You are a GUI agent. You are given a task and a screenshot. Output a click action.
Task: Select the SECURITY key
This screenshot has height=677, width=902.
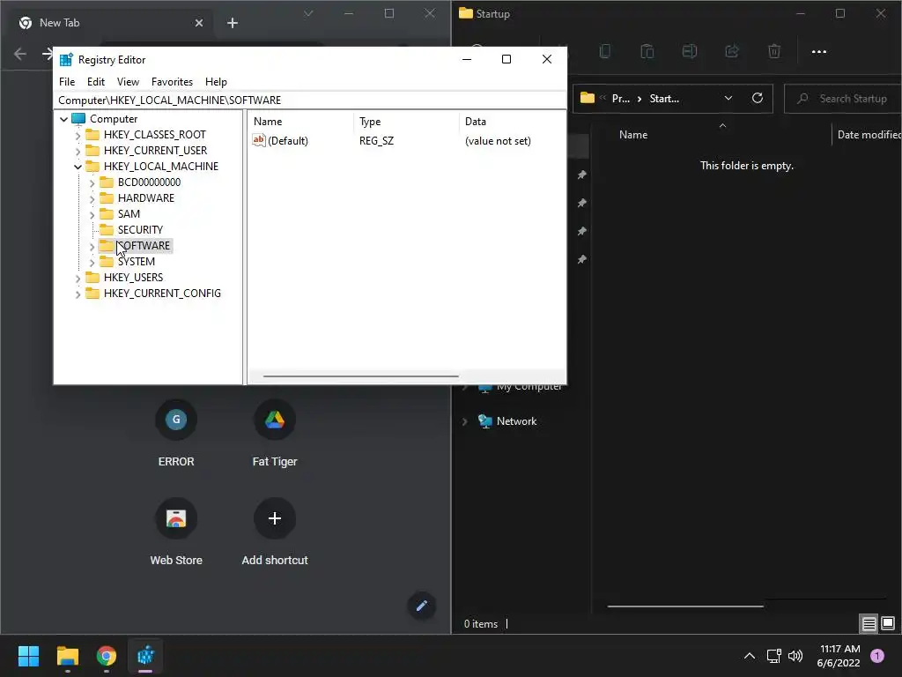[140, 230]
